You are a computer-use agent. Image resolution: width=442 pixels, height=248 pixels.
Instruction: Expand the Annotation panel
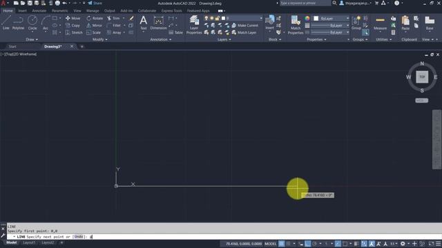[160, 40]
